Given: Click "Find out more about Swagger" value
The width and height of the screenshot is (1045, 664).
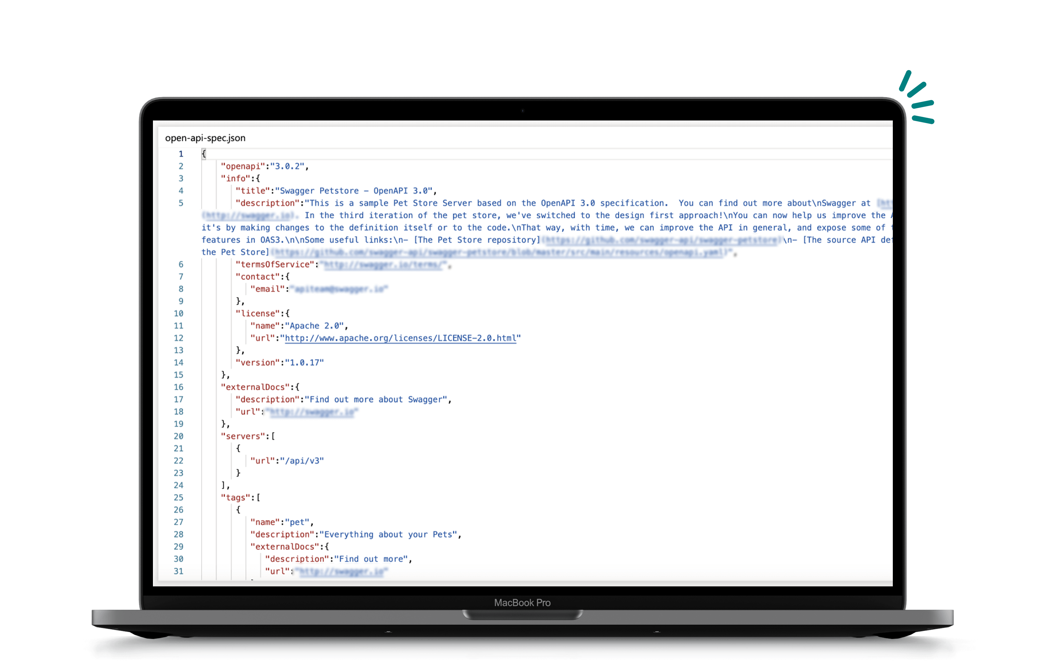Looking at the screenshot, I should pos(376,399).
